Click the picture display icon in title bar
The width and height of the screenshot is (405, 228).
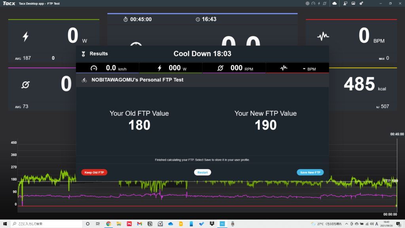[353, 3]
